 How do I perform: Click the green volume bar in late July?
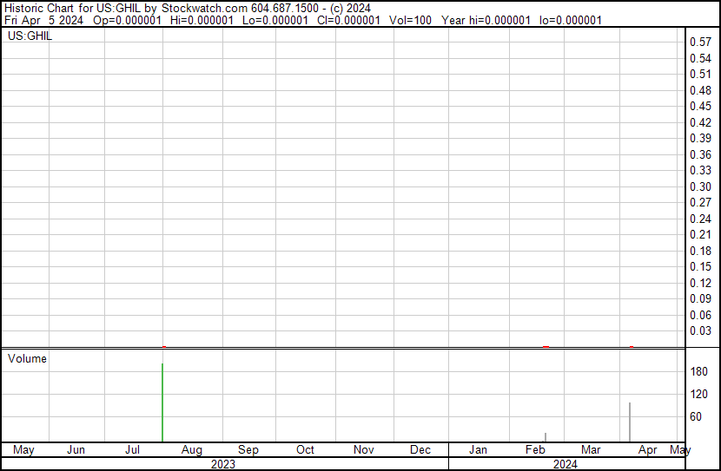click(162, 402)
